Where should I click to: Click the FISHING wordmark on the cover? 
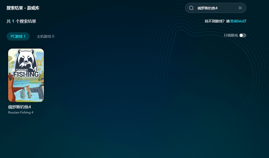tap(26, 74)
